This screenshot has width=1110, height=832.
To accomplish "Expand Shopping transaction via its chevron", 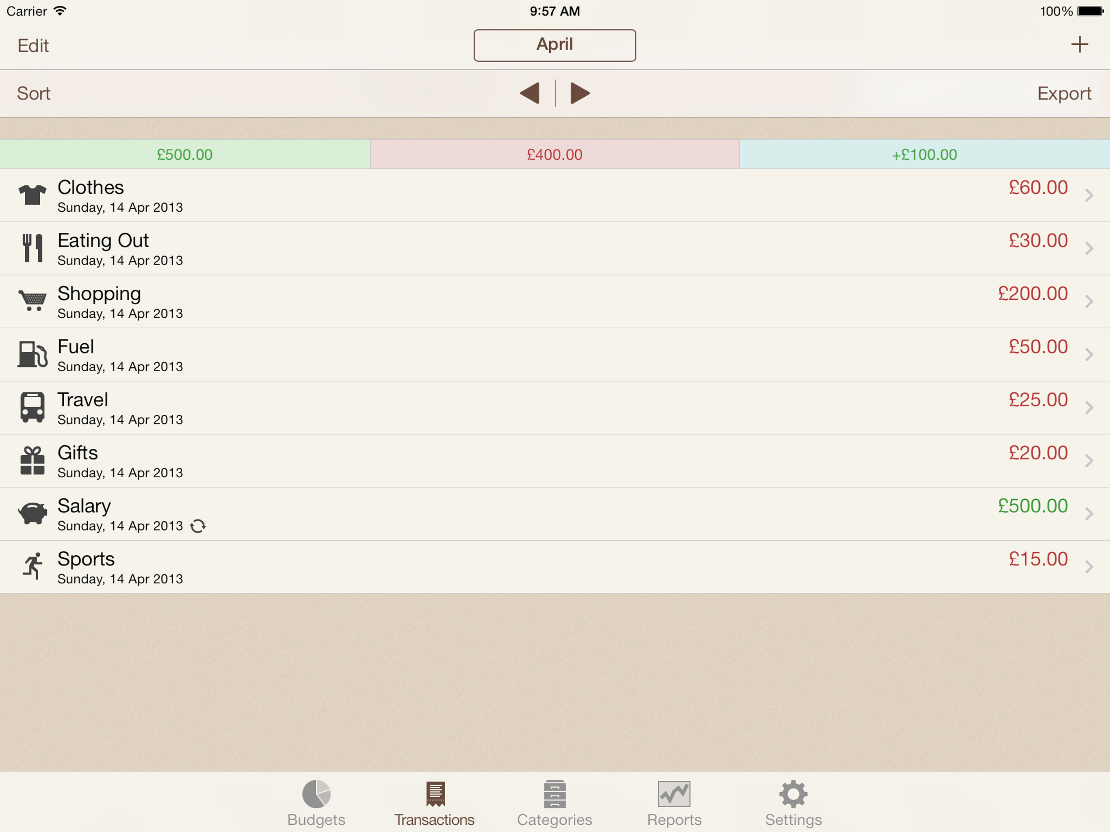I will pos(1088,301).
